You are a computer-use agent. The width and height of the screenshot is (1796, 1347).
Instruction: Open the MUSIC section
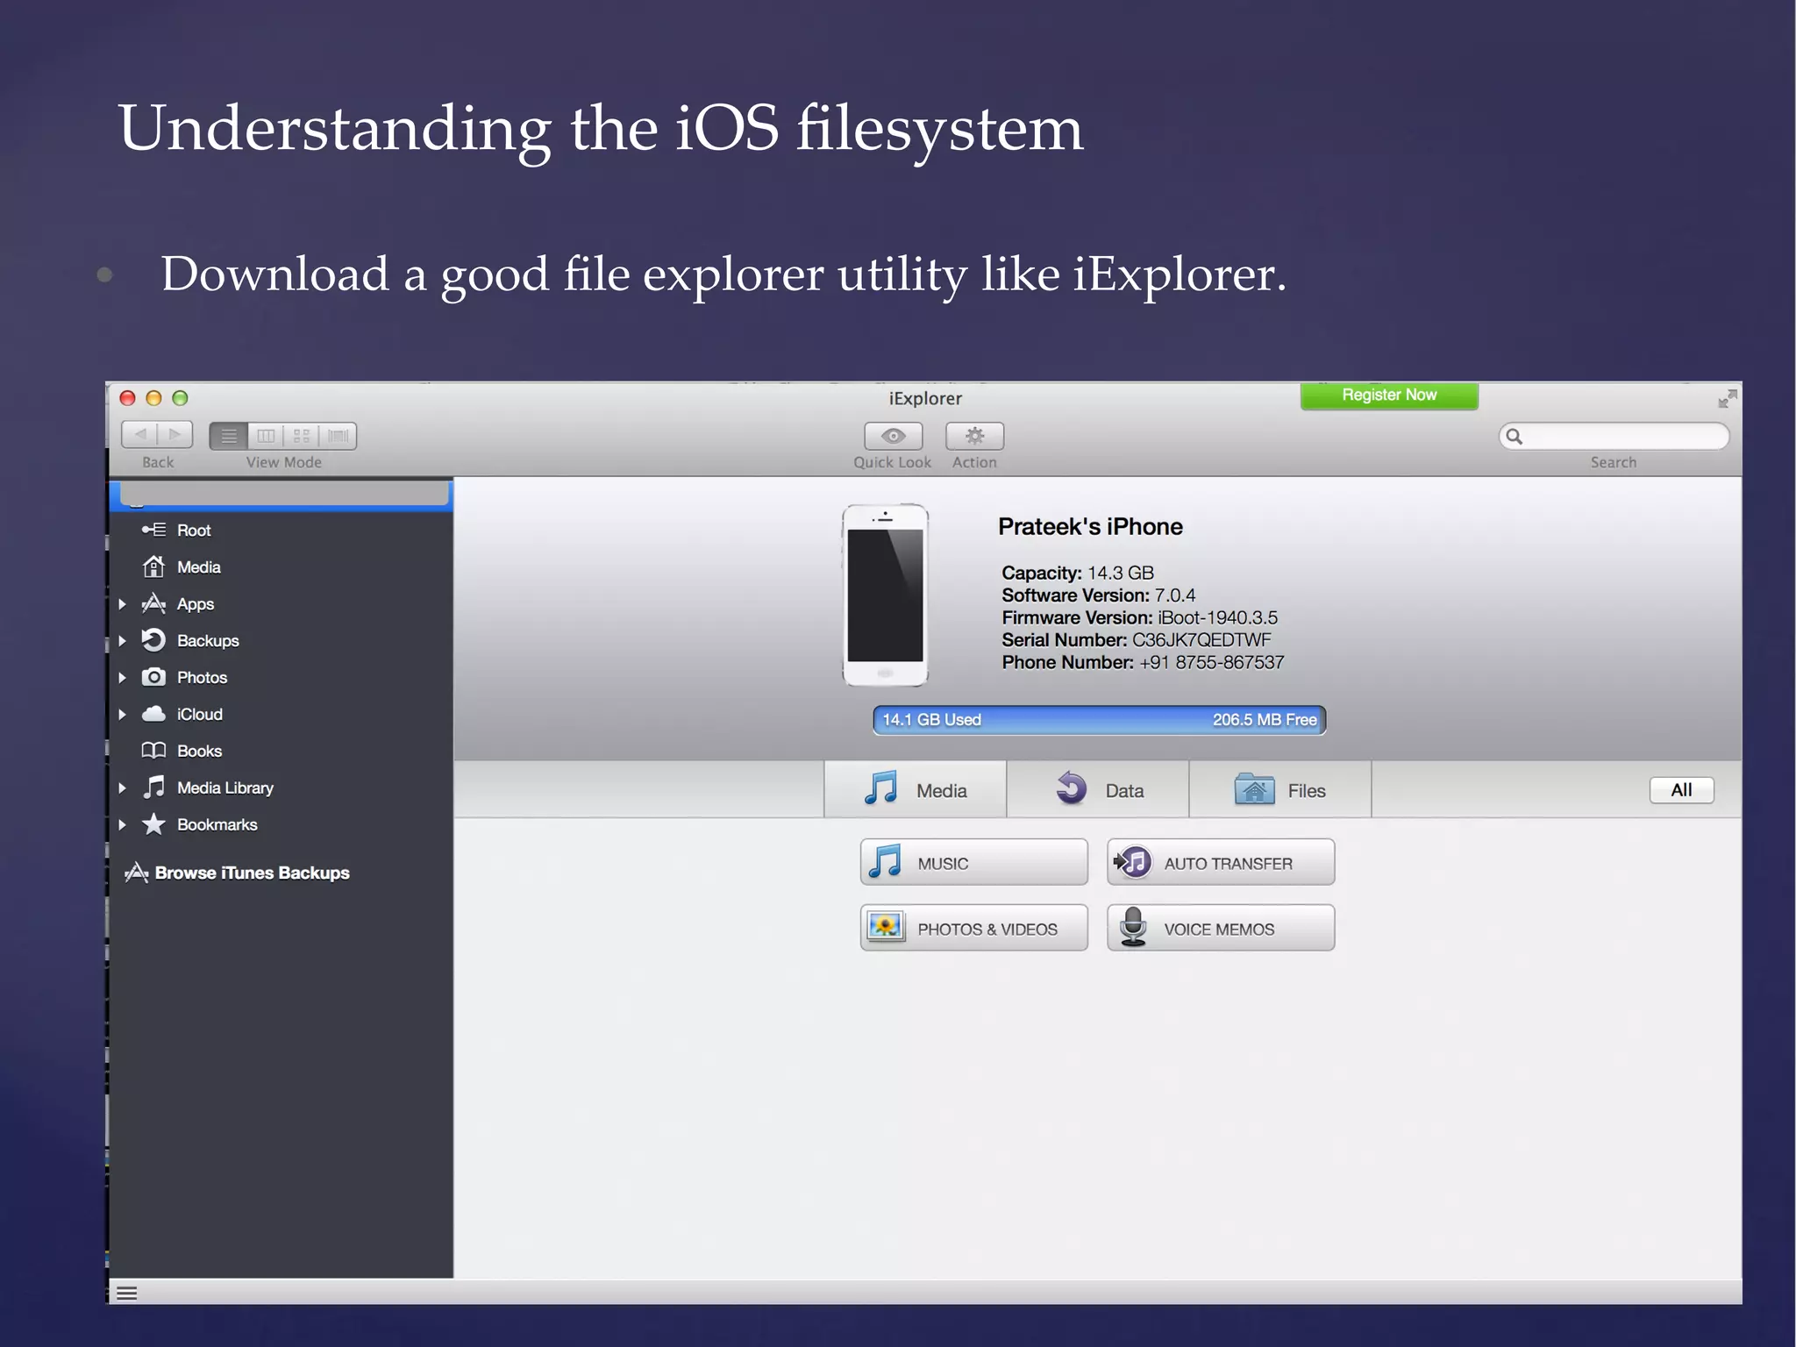tap(973, 862)
